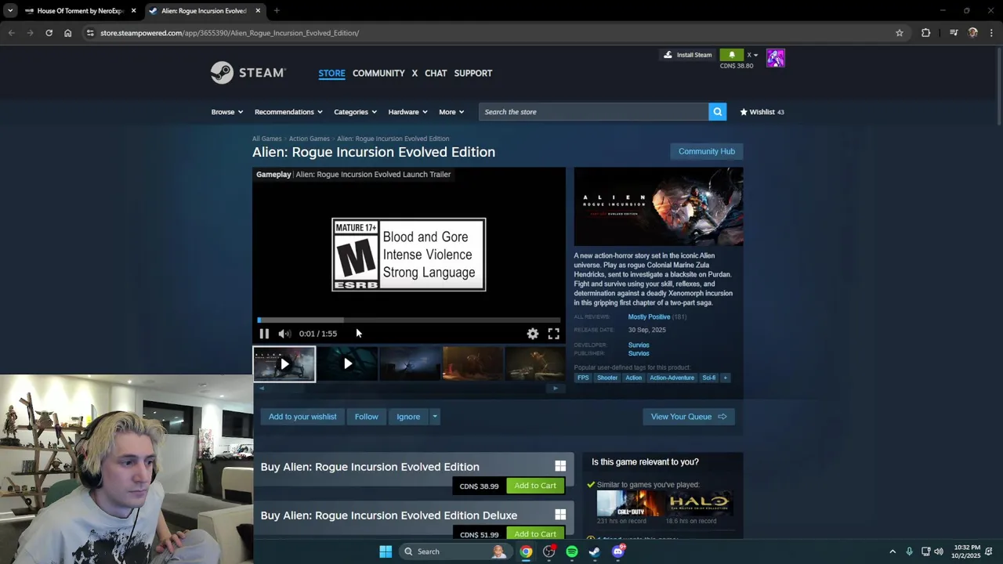This screenshot has height=564, width=1003.
Task: Expand the Ignore options dropdown arrow
Action: 434,417
